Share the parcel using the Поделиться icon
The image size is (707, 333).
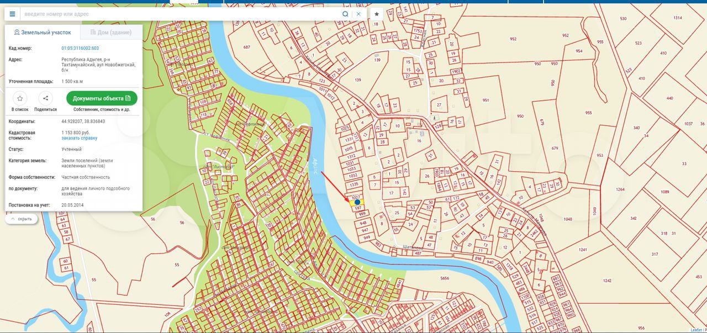45,98
